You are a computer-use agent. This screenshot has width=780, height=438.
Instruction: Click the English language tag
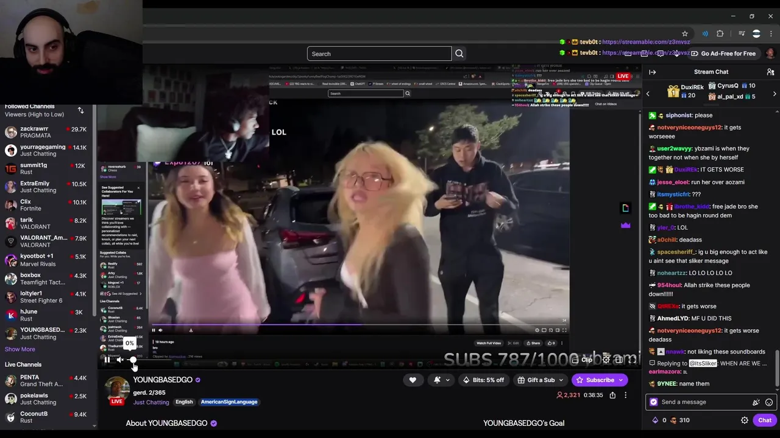[184, 402]
